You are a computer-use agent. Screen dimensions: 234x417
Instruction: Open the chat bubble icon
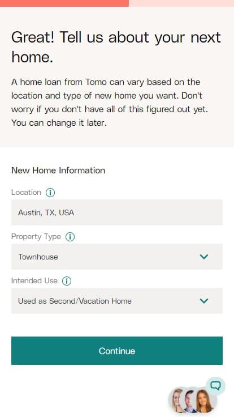tap(216, 386)
